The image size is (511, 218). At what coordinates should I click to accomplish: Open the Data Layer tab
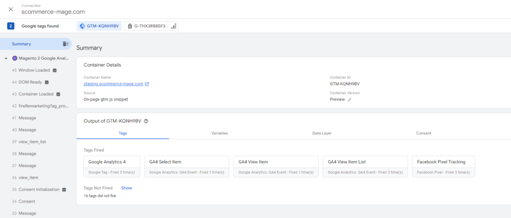321,133
